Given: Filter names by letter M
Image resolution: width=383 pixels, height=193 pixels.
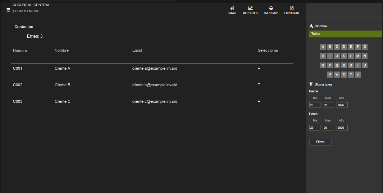Looking at the screenshot, I should click(x=357, y=56).
